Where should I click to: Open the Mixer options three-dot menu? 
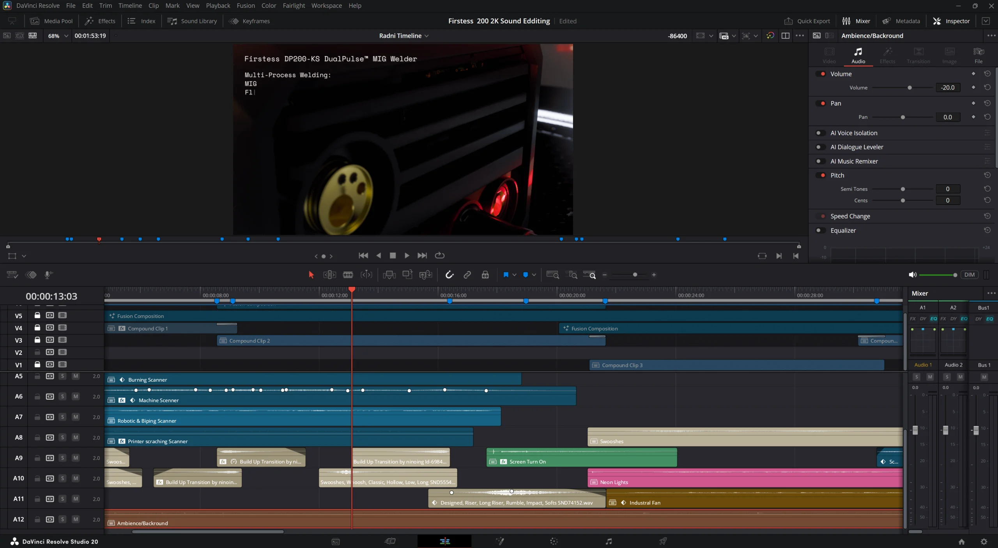point(991,293)
